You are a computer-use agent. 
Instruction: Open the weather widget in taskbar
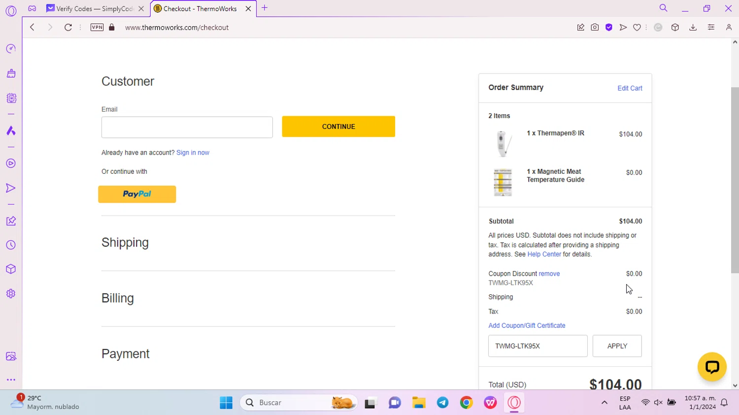pyautogui.click(x=45, y=402)
